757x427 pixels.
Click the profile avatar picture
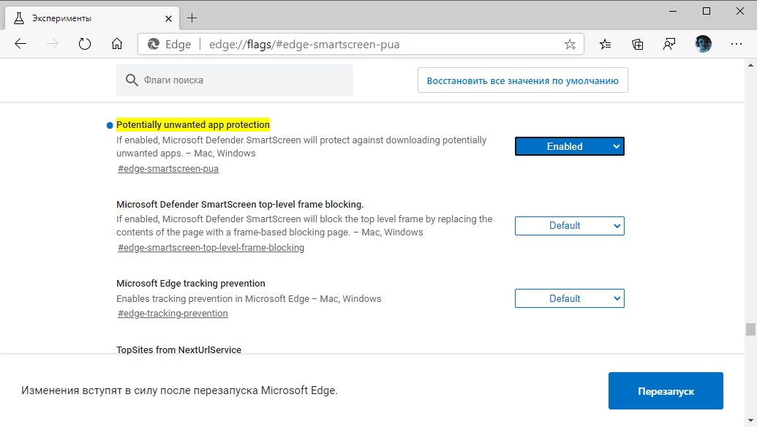point(703,43)
